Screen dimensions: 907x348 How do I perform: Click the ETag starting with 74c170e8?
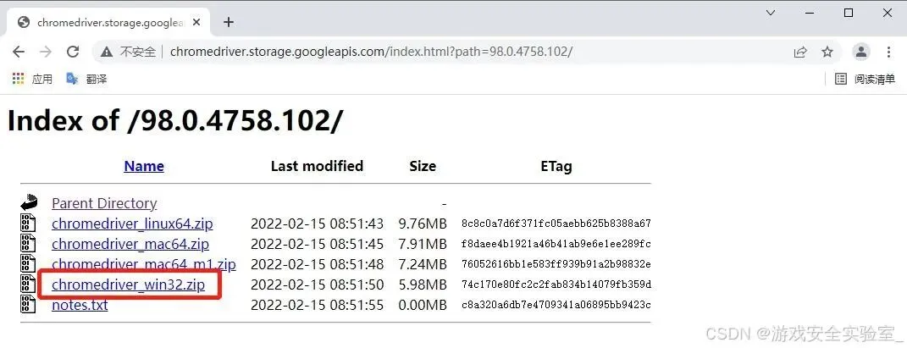556,285
